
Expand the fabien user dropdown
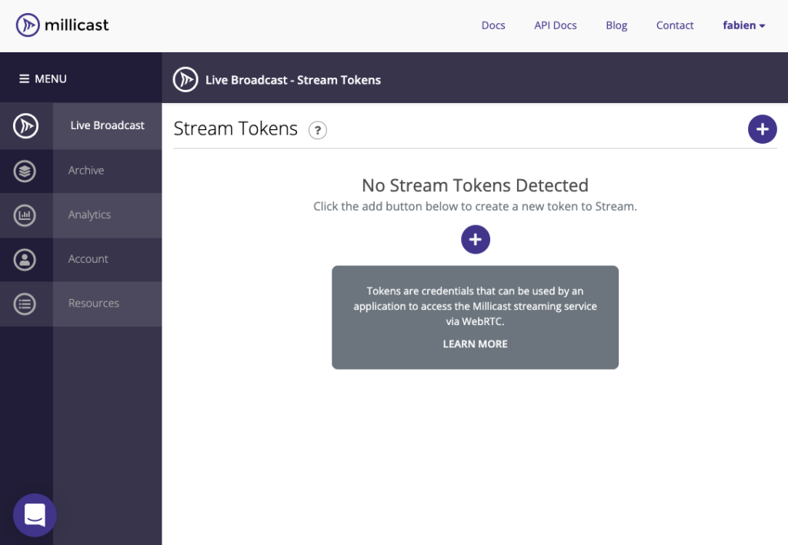coord(744,25)
